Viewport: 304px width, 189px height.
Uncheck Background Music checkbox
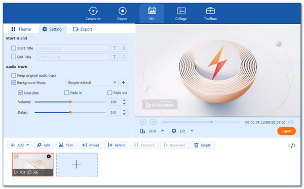(x=14, y=82)
